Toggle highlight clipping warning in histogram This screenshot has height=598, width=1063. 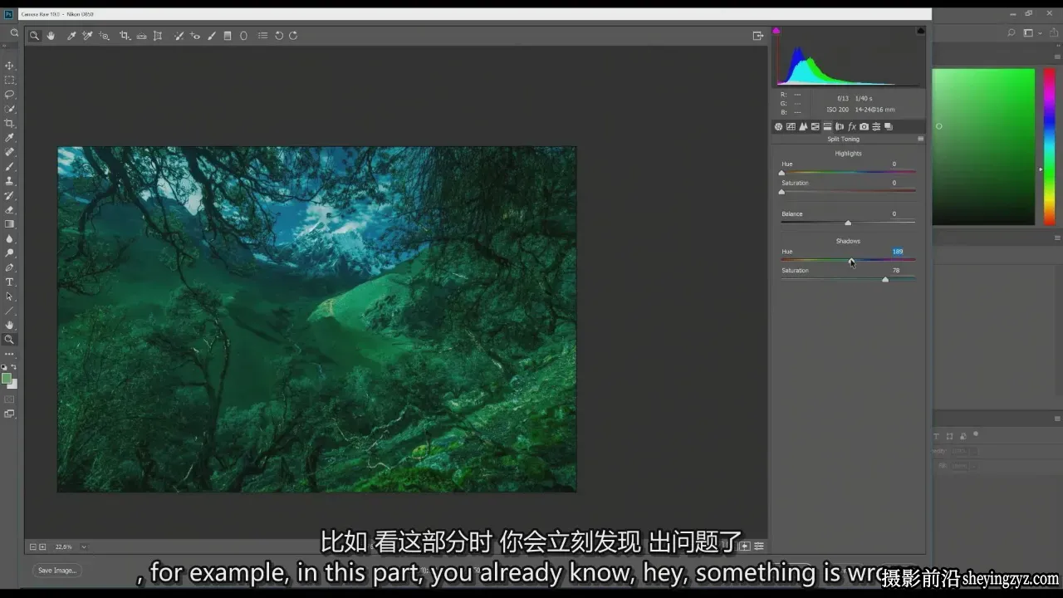coord(920,31)
